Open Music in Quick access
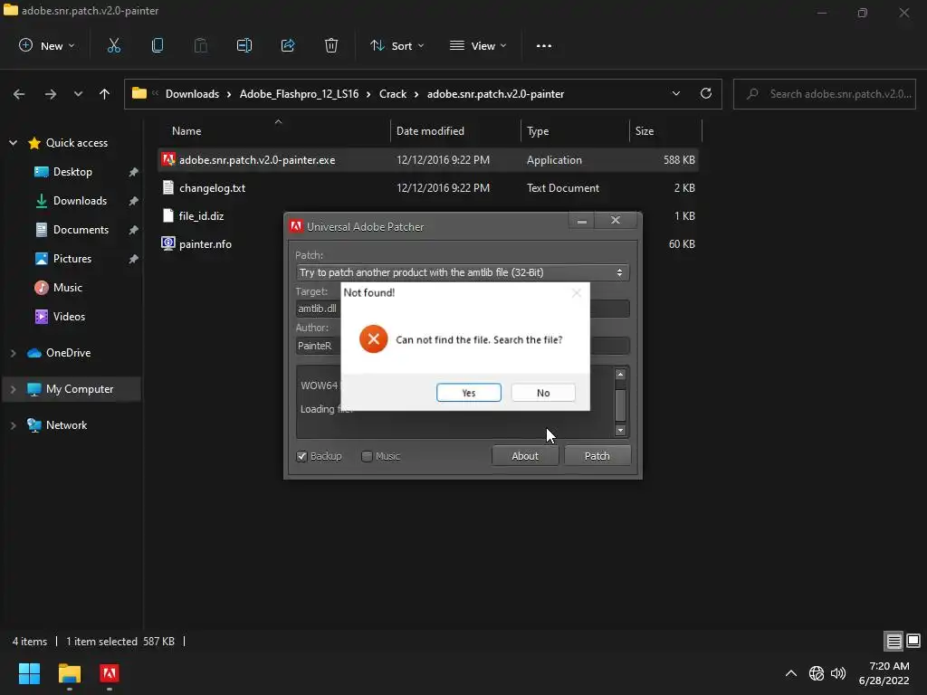The image size is (927, 695). click(67, 287)
